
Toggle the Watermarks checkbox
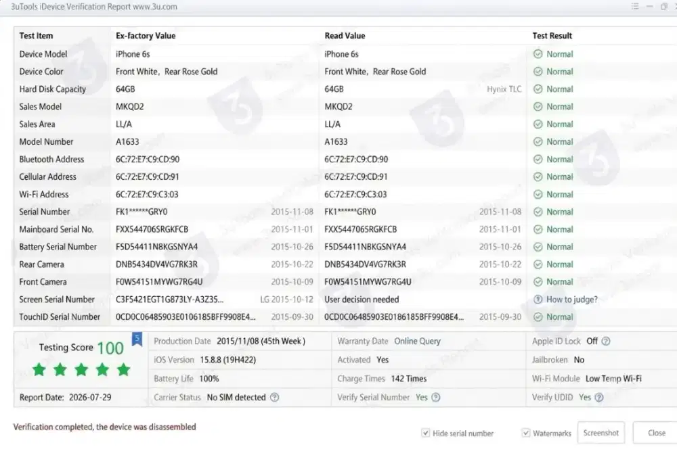click(525, 433)
